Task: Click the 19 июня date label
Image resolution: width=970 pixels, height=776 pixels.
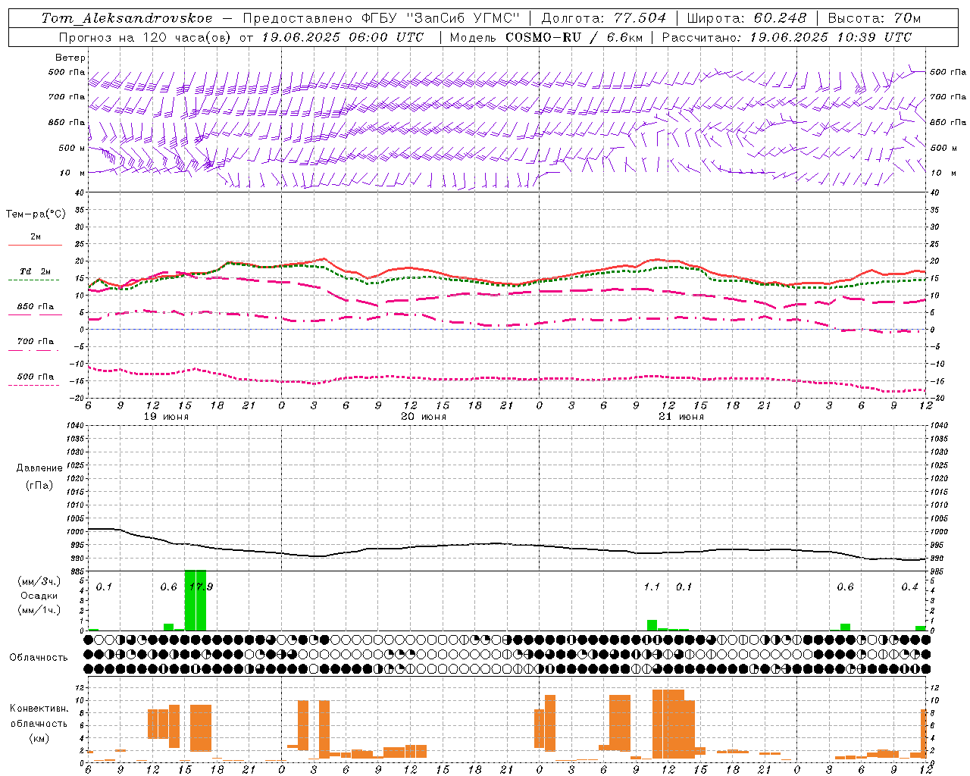Action: point(166,417)
